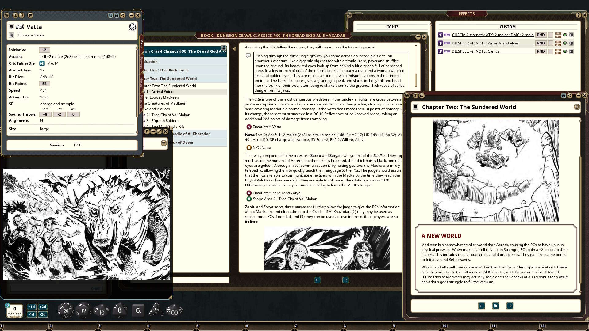The image size is (589, 331).
Task: Roll the d6 die
Action: pos(138,310)
